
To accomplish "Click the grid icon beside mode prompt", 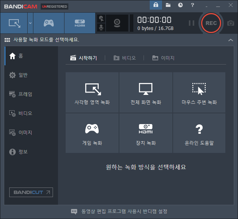I will click(x=7, y=40).
